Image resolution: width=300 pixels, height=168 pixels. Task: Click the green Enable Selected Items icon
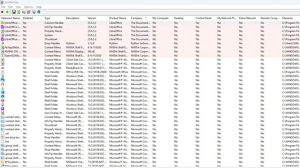pyautogui.click(x=7, y=12)
